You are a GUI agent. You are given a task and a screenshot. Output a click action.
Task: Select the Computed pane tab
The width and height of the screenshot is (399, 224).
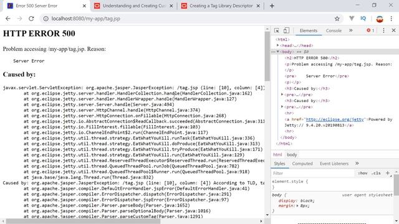[302, 164]
